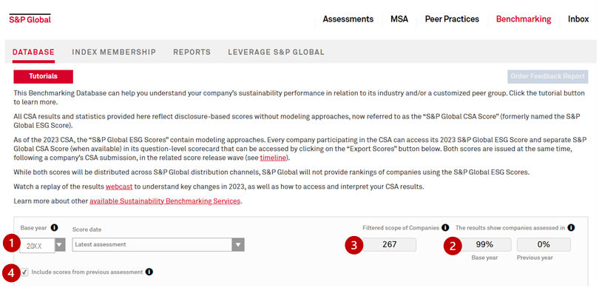Open the Reports tab
The height and width of the screenshot is (296, 599).
coord(192,52)
